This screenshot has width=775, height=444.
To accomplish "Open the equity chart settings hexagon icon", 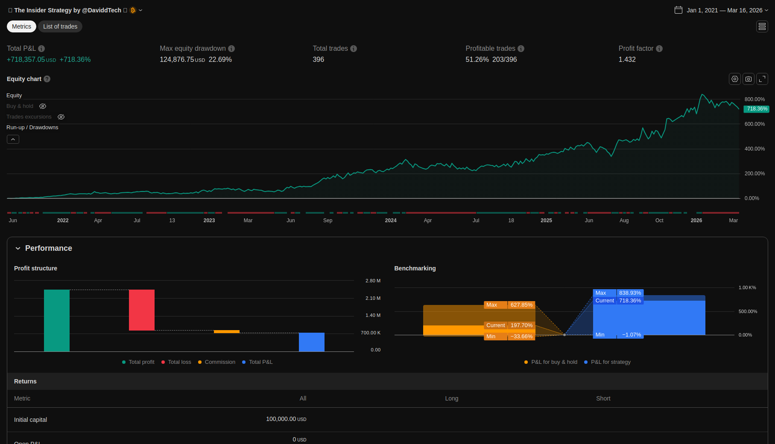I will pyautogui.click(x=734, y=79).
